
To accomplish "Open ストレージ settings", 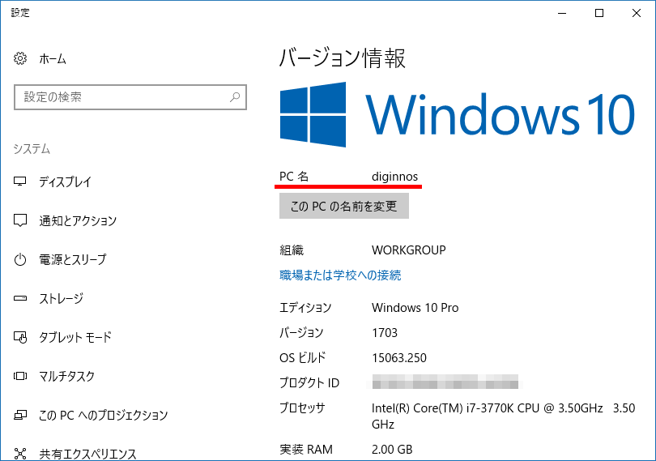I will [61, 298].
